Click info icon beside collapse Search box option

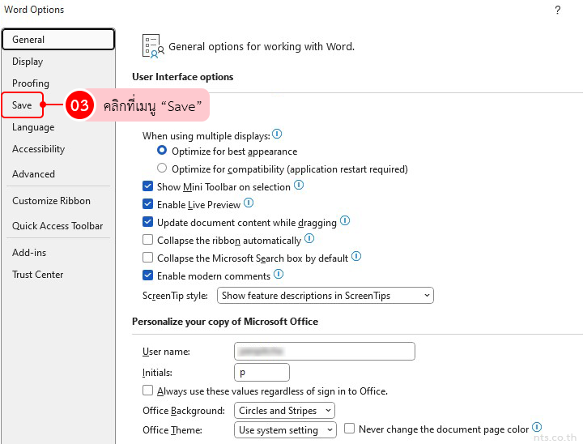click(356, 257)
